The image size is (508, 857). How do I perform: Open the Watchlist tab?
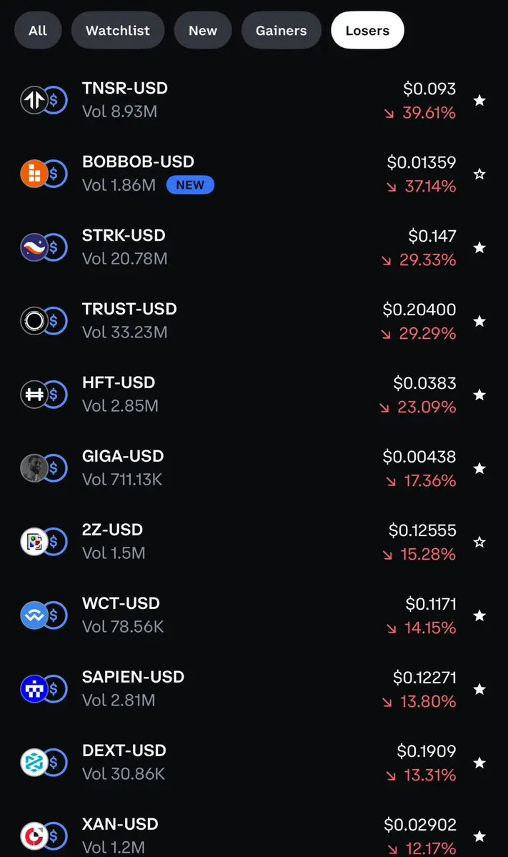[x=118, y=31]
